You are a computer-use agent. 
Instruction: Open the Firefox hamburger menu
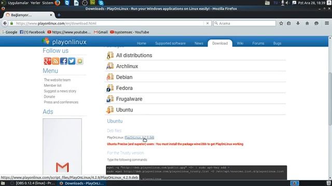pos(327,23)
